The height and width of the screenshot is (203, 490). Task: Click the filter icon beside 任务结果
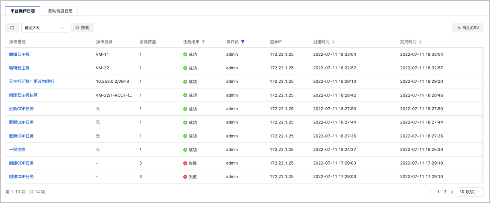(204, 42)
